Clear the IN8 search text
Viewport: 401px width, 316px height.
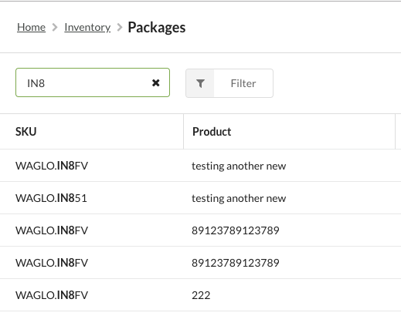pyautogui.click(x=156, y=82)
